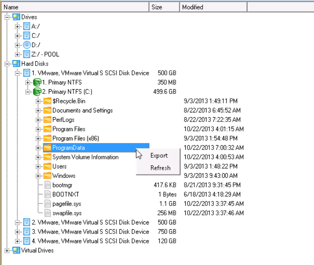This screenshot has width=314, height=265.
Task: Click the 256 MB size of swapfile.sys
Action: pyautogui.click(x=167, y=213)
